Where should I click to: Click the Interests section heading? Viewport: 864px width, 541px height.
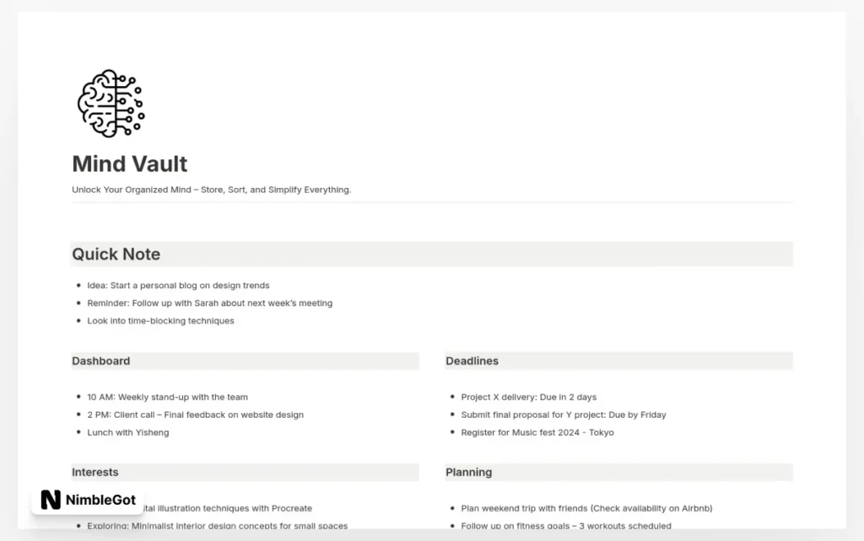pyautogui.click(x=94, y=472)
